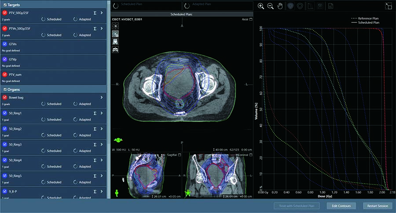Screen dimensions: 396x213
Task: Toggle the Bowel bag checkbox
Action: 4,97
